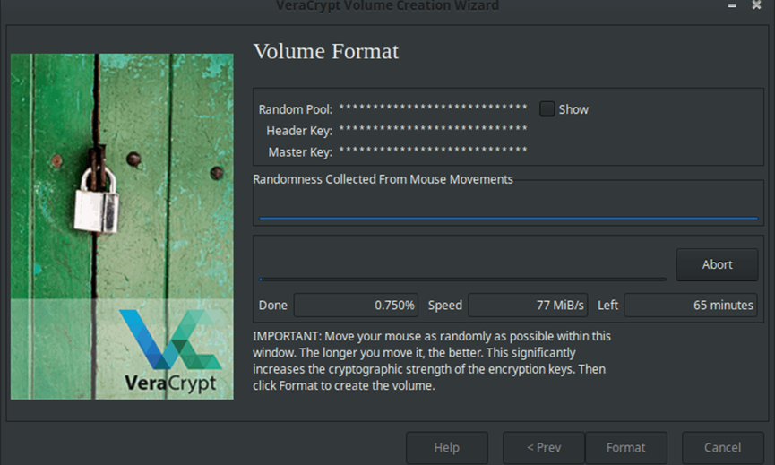
Task: Click the 'Randomness Collected From Mouse Movements' label
Action: (x=383, y=179)
